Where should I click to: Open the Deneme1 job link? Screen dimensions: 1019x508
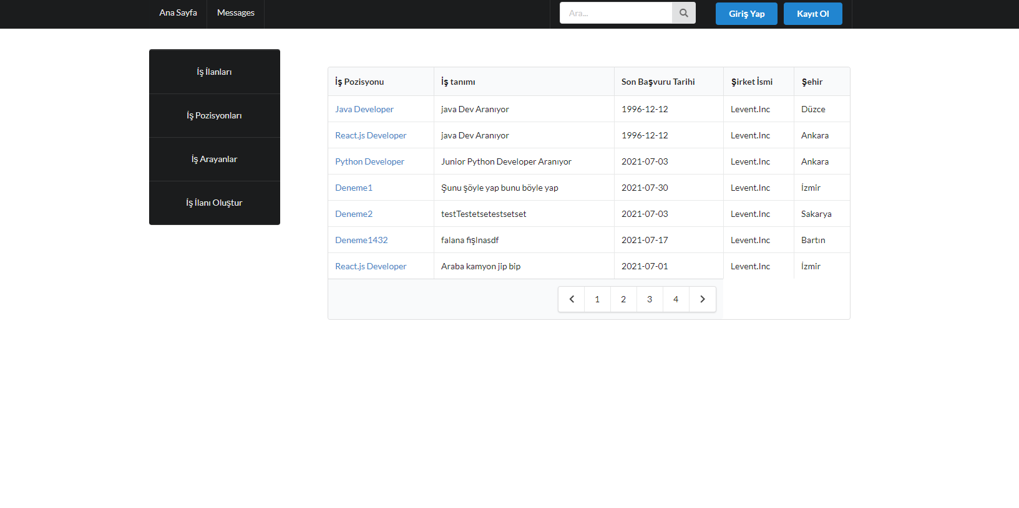point(354,188)
